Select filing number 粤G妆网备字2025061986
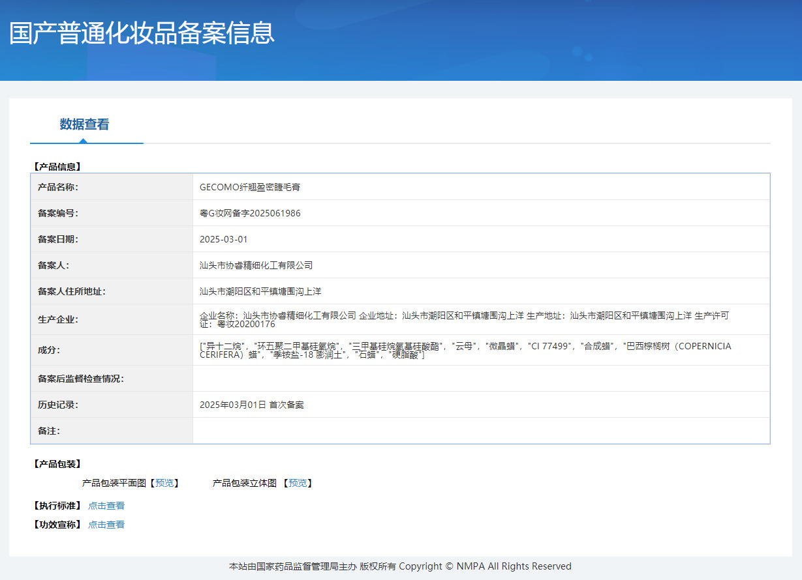This screenshot has width=802, height=580. [250, 213]
